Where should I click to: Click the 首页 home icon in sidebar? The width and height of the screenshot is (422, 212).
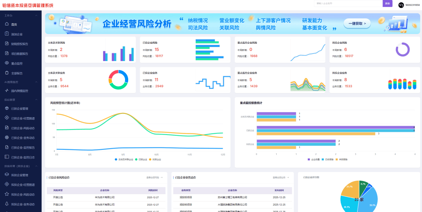[x=7, y=24]
